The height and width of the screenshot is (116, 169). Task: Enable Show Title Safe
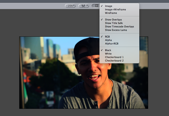pyautogui.click(x=119, y=23)
